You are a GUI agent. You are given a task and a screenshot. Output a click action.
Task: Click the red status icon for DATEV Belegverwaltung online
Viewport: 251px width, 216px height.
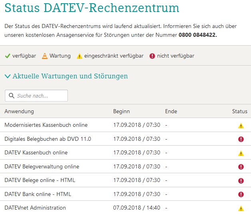pyautogui.click(x=241, y=167)
